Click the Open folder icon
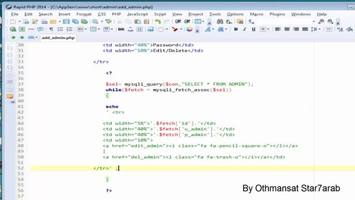355x200 pixels. pos(53,22)
